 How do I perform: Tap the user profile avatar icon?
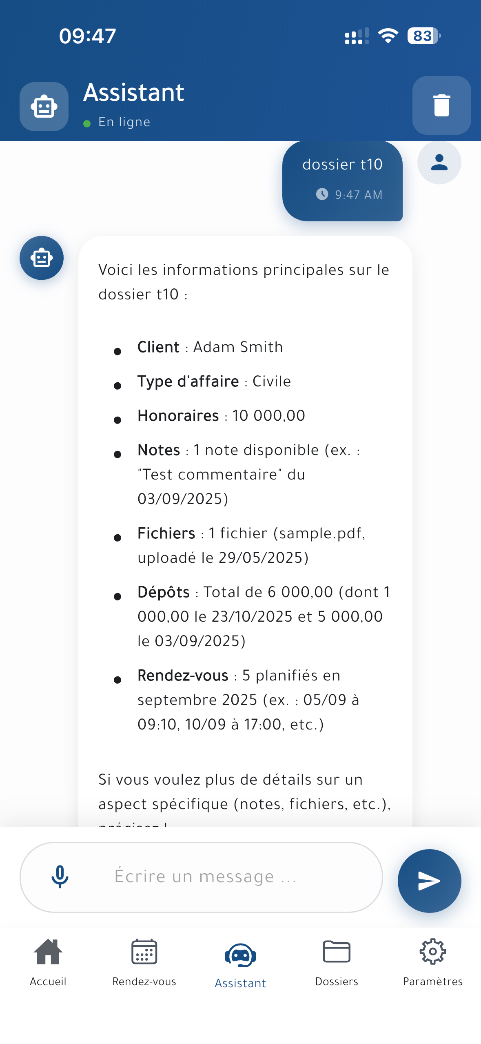tap(439, 163)
